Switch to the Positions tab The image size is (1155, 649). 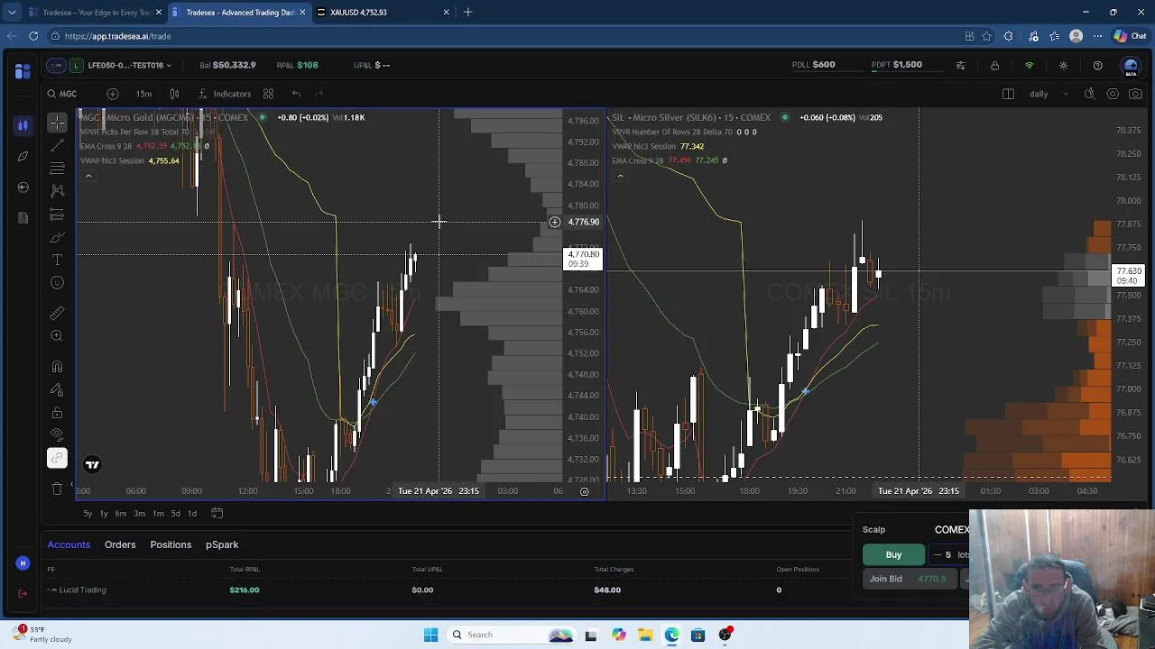171,544
